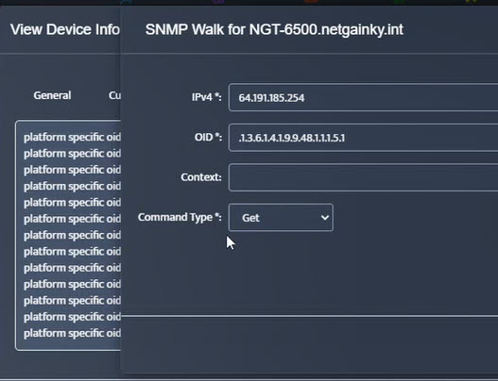Select the last platform specific oid row
Viewport: 498px width, 381px height.
[72, 333]
